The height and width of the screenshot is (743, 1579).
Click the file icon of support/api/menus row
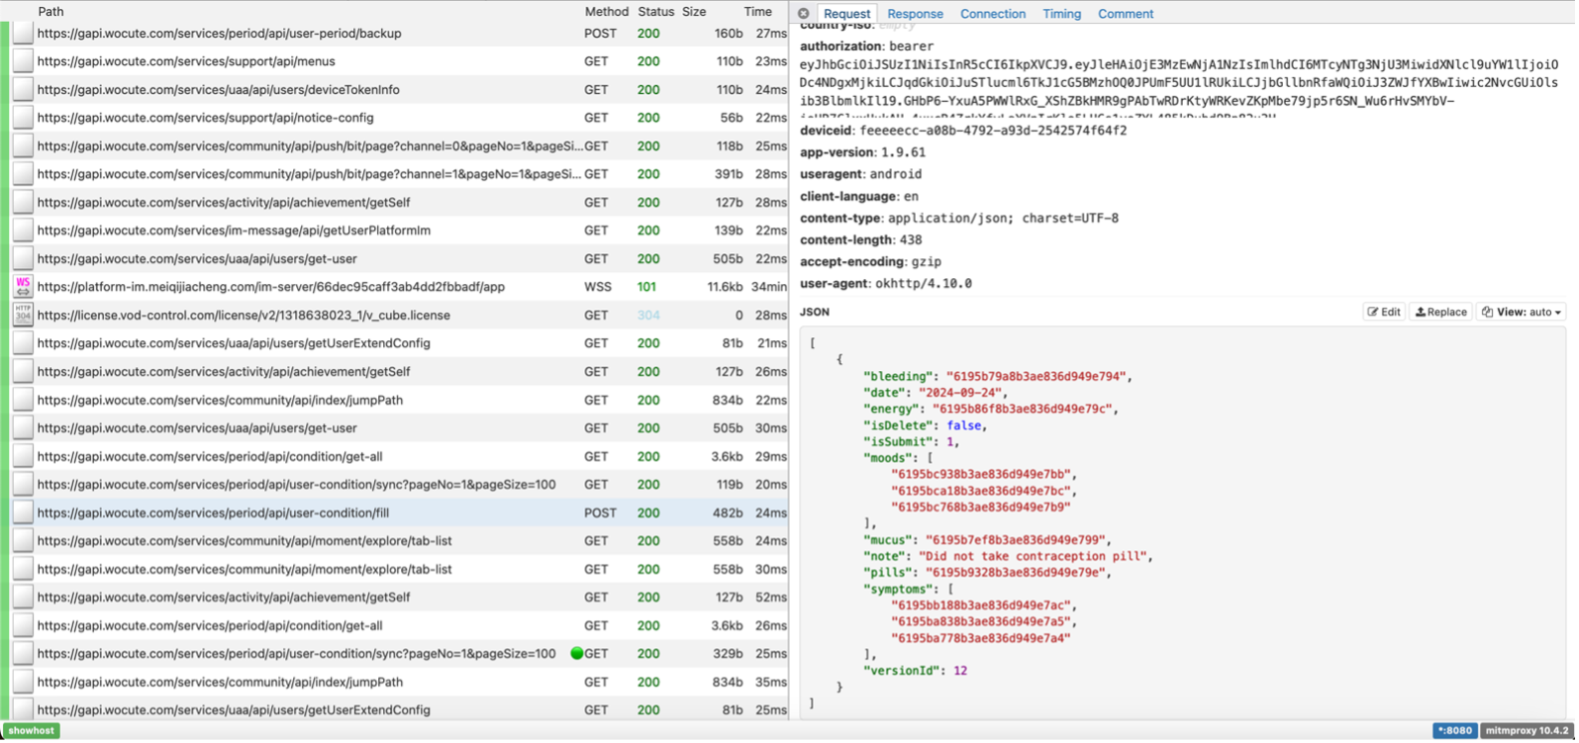pyautogui.click(x=23, y=61)
